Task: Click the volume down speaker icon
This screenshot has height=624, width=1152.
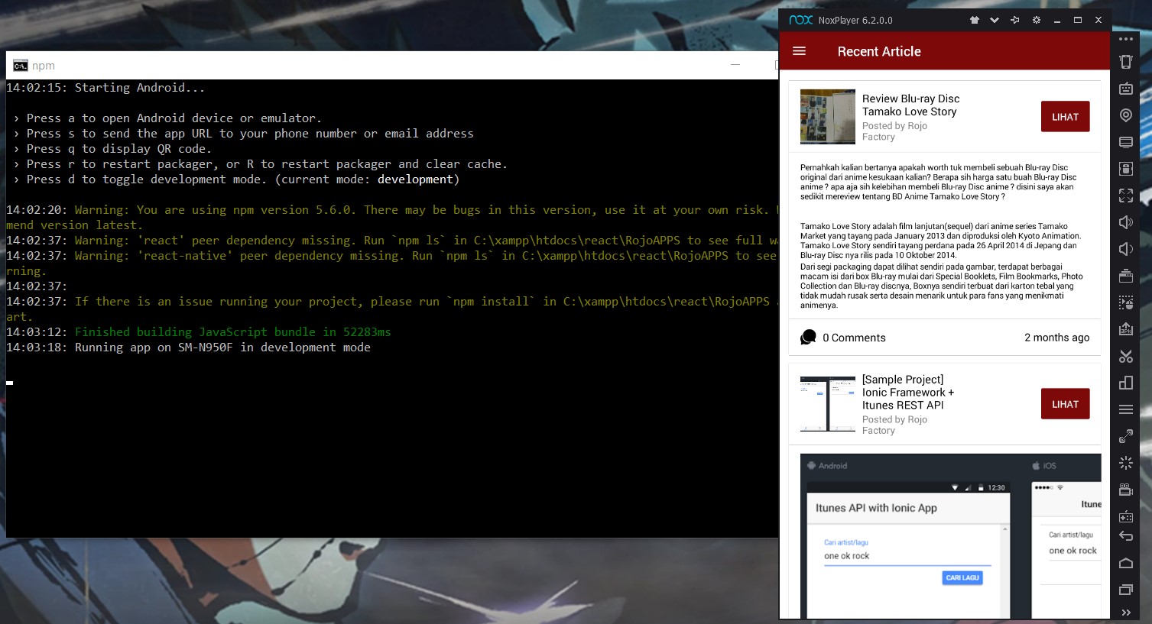Action: (x=1126, y=249)
